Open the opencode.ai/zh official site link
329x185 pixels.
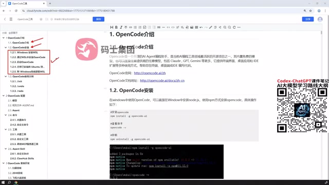150,73
